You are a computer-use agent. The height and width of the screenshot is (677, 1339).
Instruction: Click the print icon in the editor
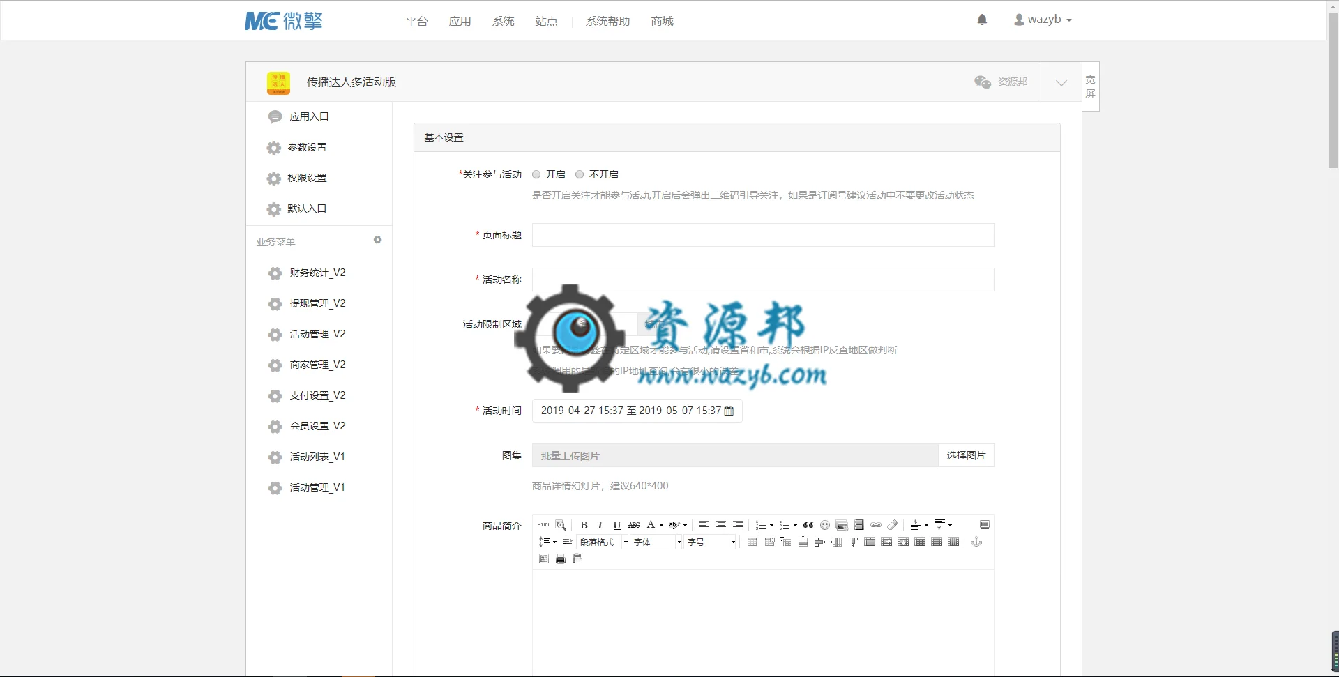tap(560, 558)
